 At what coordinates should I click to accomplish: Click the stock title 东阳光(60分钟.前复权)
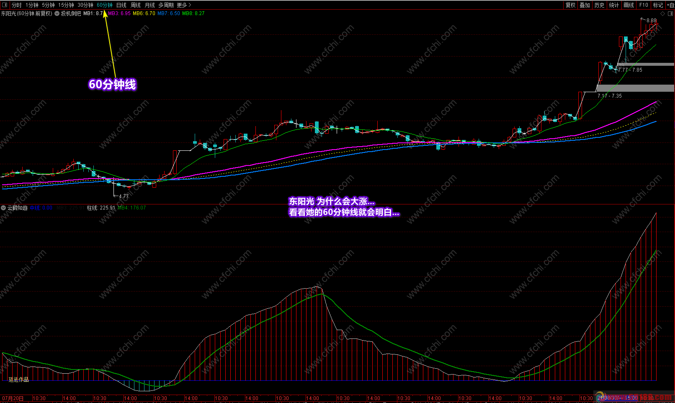(x=26, y=13)
